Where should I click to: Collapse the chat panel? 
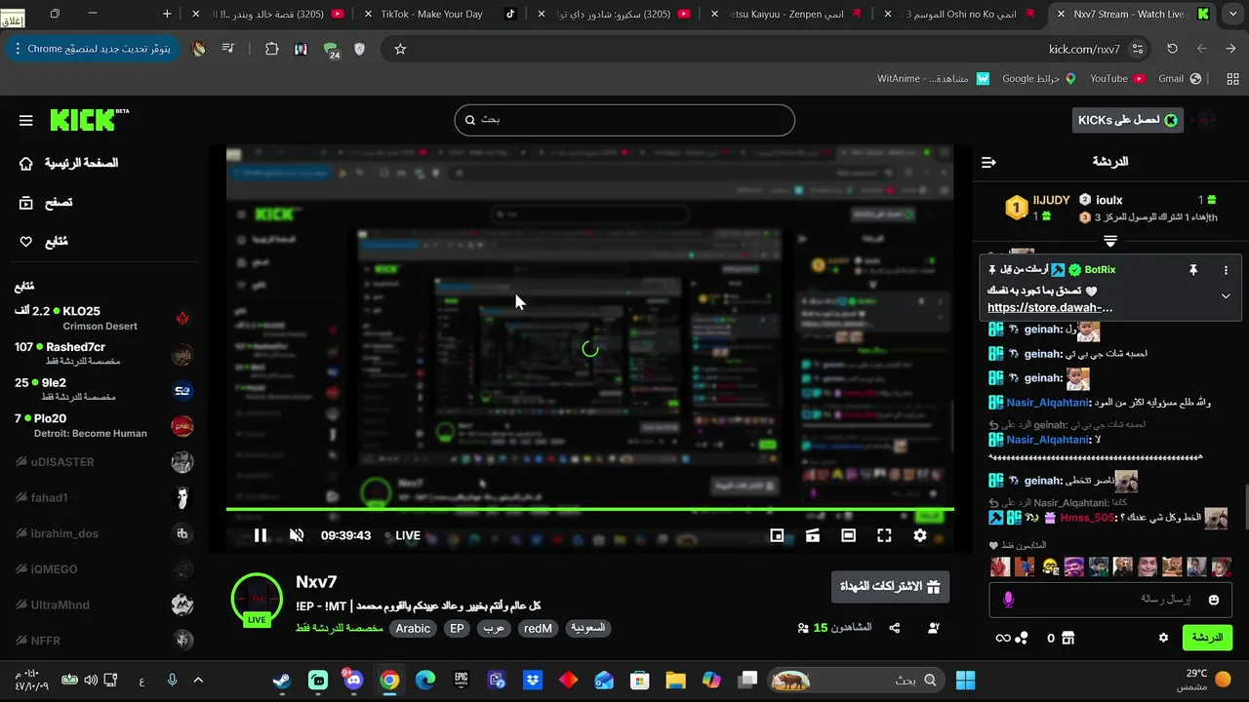(988, 162)
